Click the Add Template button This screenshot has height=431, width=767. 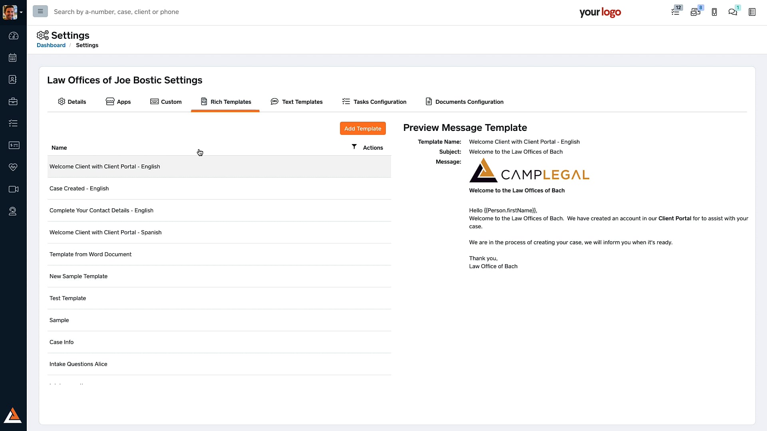point(363,129)
